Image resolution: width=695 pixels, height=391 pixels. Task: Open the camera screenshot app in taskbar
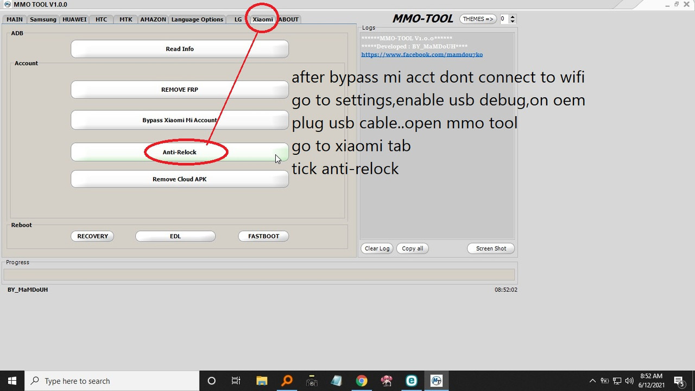[x=311, y=381]
